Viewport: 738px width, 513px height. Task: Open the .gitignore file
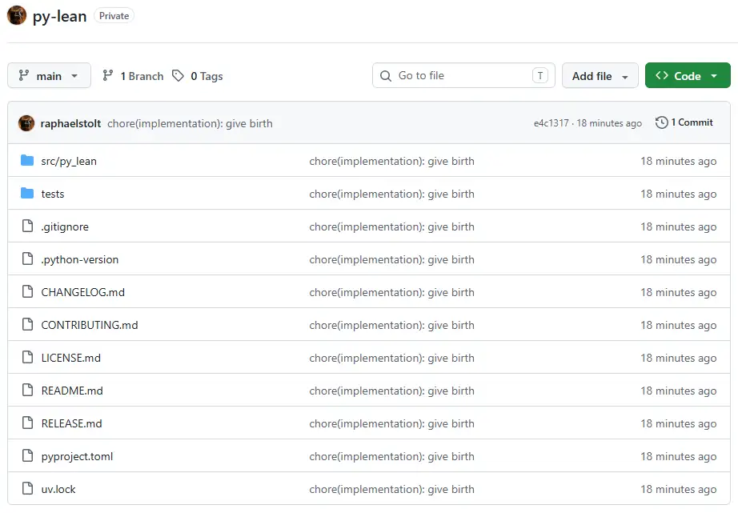click(65, 226)
